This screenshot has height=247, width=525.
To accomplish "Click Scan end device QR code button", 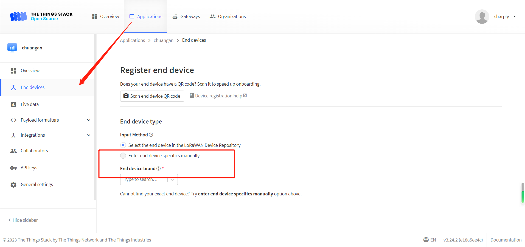I will [x=152, y=96].
